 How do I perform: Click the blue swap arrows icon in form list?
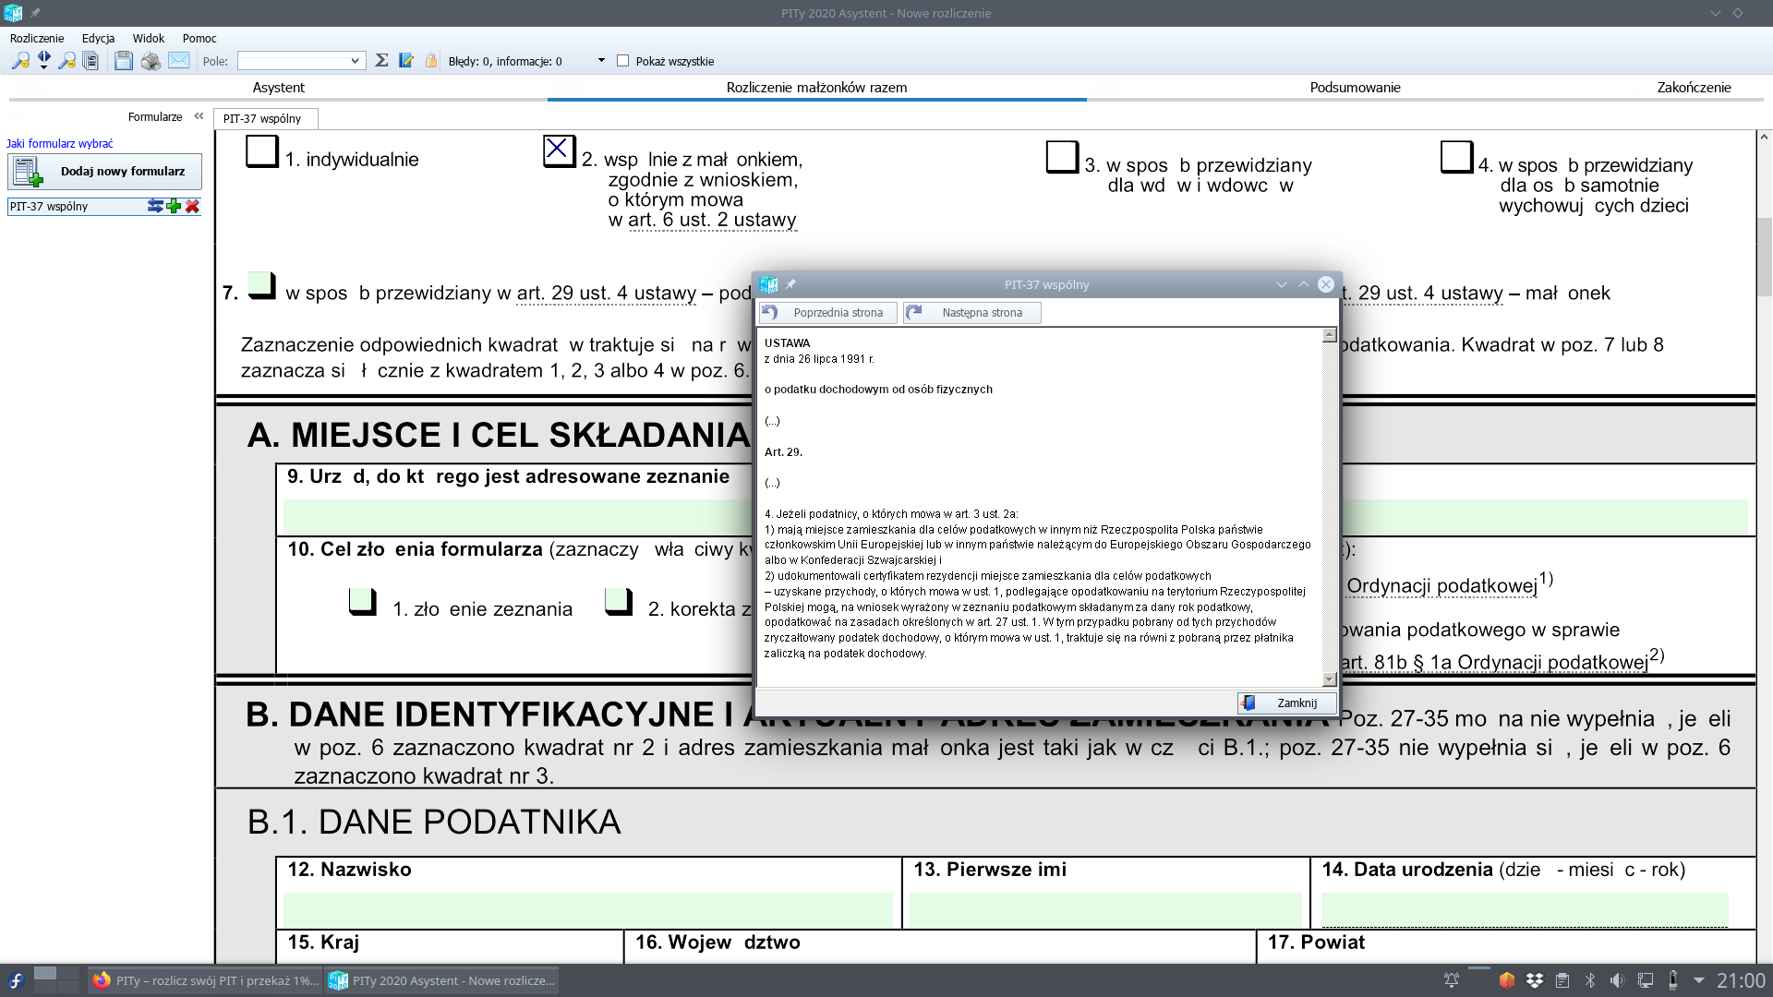155,206
